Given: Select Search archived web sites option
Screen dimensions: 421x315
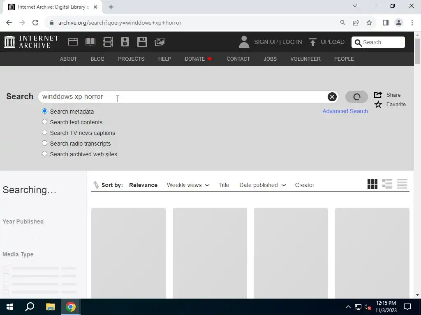Looking at the screenshot, I should click(x=44, y=154).
